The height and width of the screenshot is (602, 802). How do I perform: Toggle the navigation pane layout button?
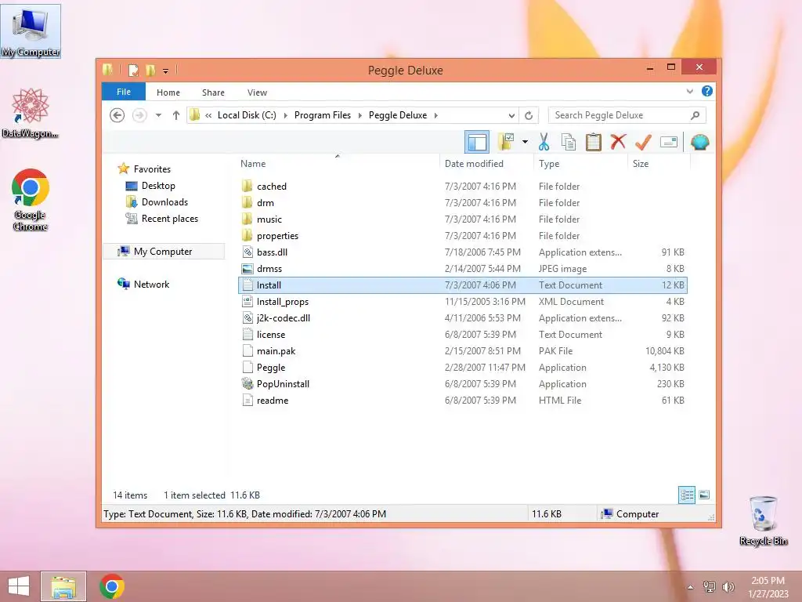[x=477, y=142]
